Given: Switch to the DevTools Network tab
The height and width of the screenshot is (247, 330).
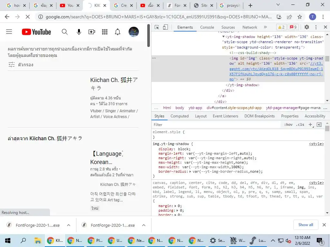Looking at the screenshot, I should [250, 27].
